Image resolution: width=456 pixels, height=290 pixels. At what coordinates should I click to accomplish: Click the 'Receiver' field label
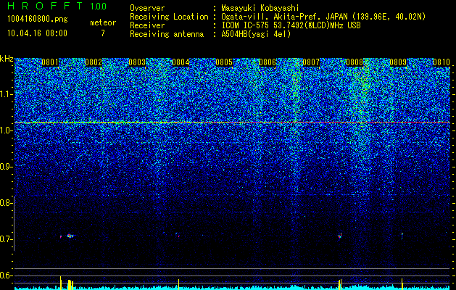click(x=147, y=25)
